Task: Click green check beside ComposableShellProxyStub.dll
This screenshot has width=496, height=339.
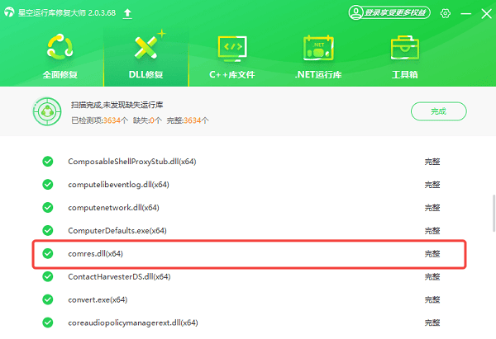Action: tap(47, 162)
